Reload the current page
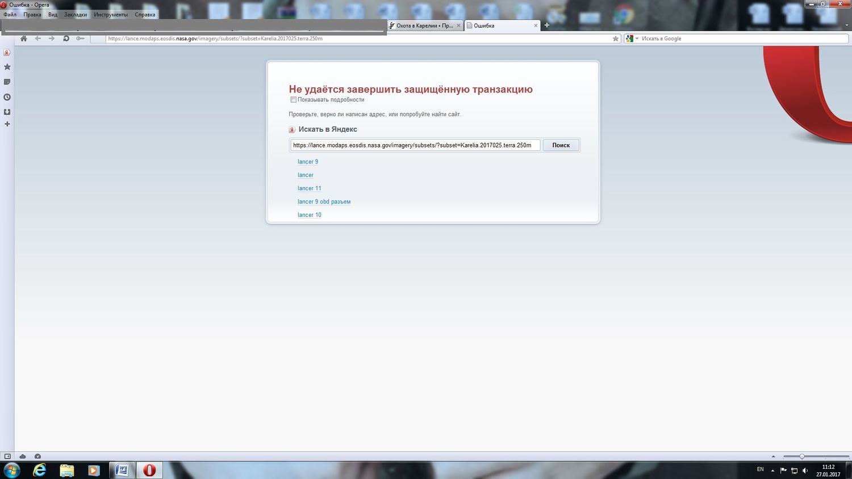Screen dimensions: 852x479 click(x=66, y=39)
